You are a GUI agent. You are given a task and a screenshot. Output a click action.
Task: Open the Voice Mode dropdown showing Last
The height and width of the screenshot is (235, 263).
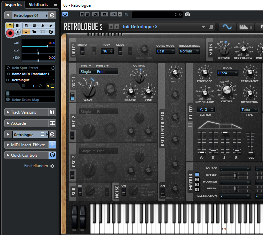point(166,51)
